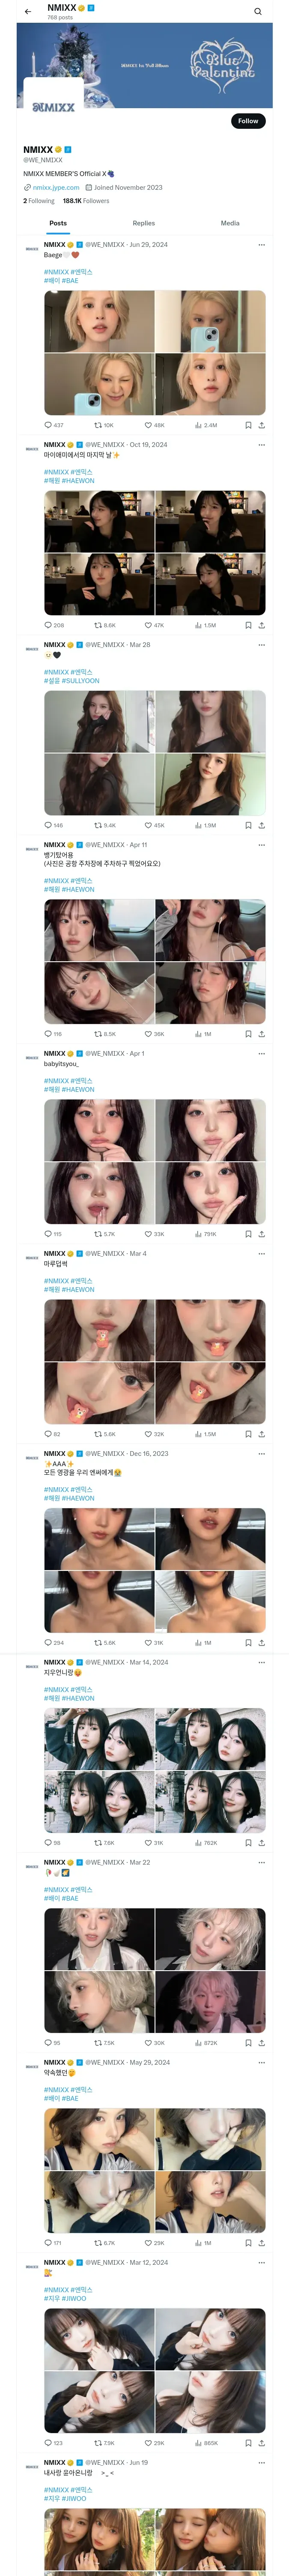Open the search icon in the header

pyautogui.click(x=258, y=12)
